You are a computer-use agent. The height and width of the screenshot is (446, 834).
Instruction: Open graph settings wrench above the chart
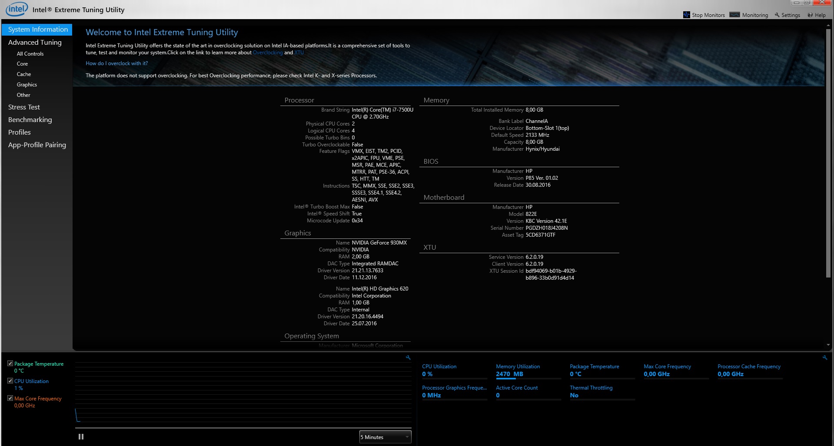[x=408, y=357]
